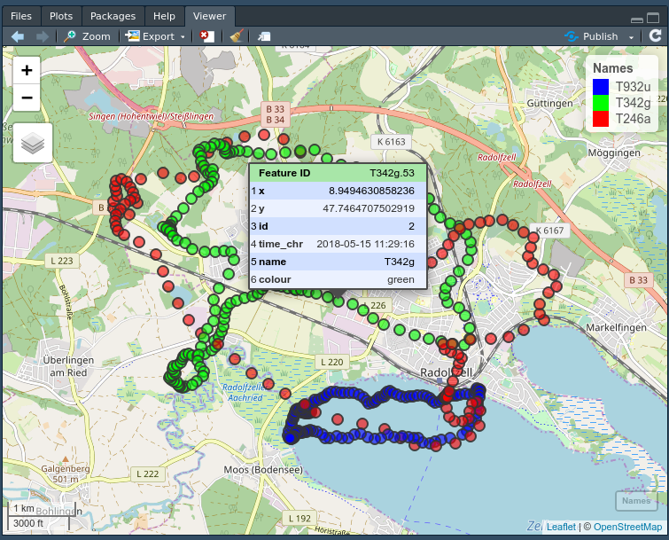Click the popup's name row T342g
Image resolution: width=669 pixels, height=540 pixels.
338,262
